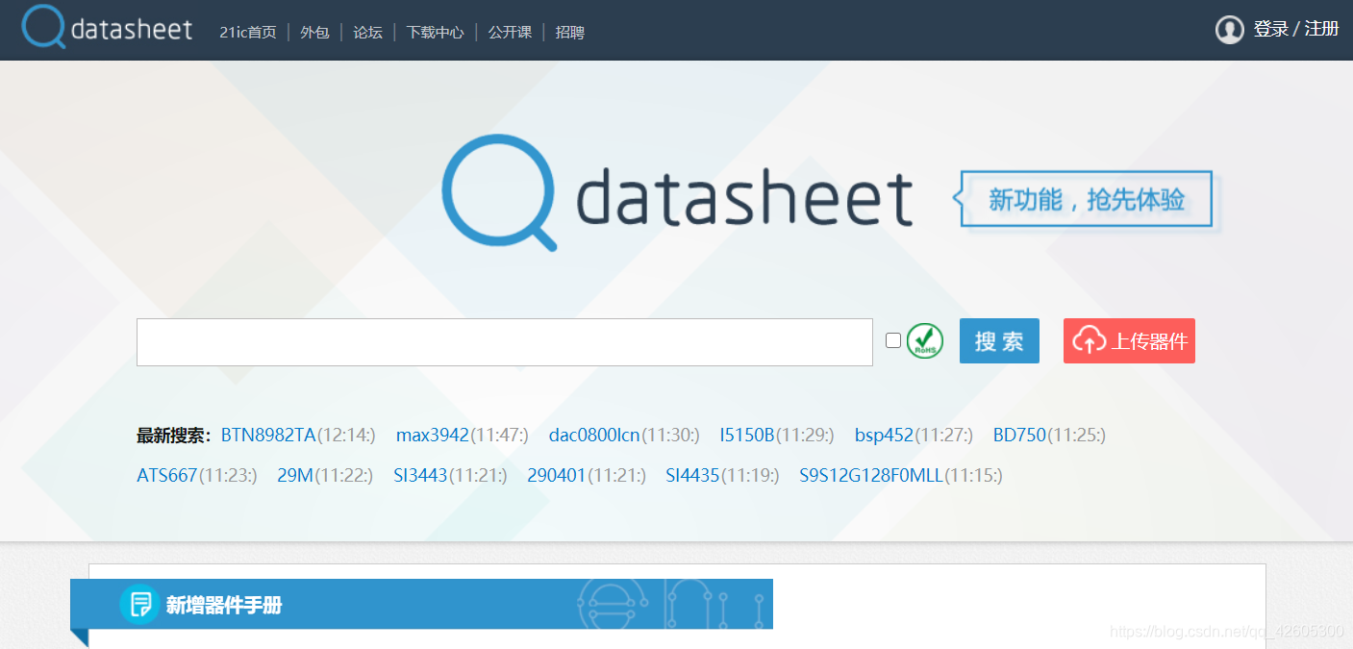Screen dimensions: 1353x649
Task: Open recent search bsp452
Action: click(884, 436)
